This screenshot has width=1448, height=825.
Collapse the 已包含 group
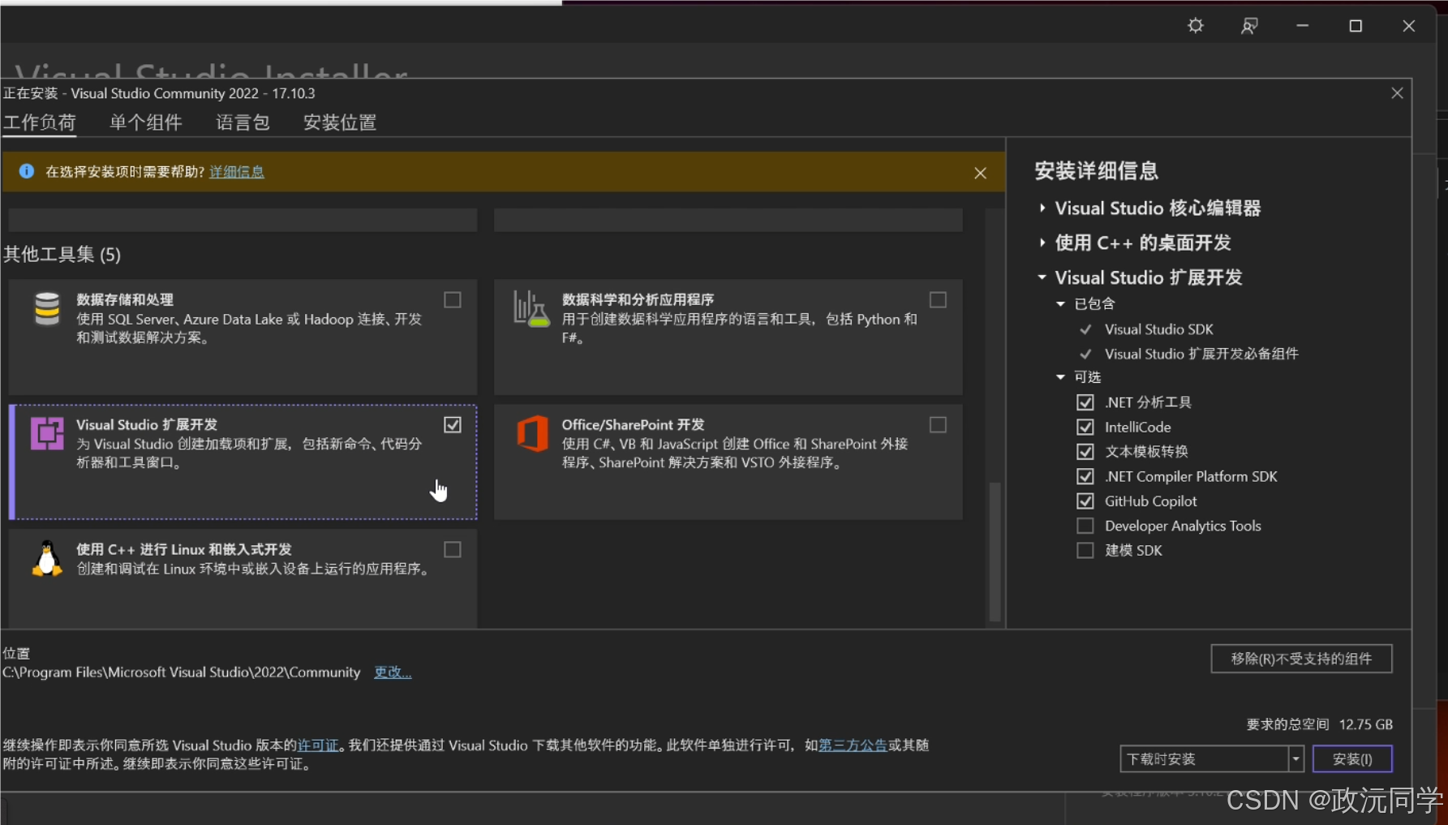tap(1060, 304)
